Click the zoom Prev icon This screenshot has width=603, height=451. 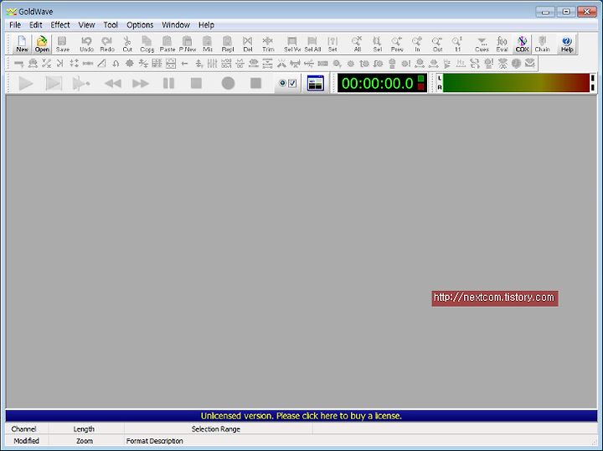point(397,44)
